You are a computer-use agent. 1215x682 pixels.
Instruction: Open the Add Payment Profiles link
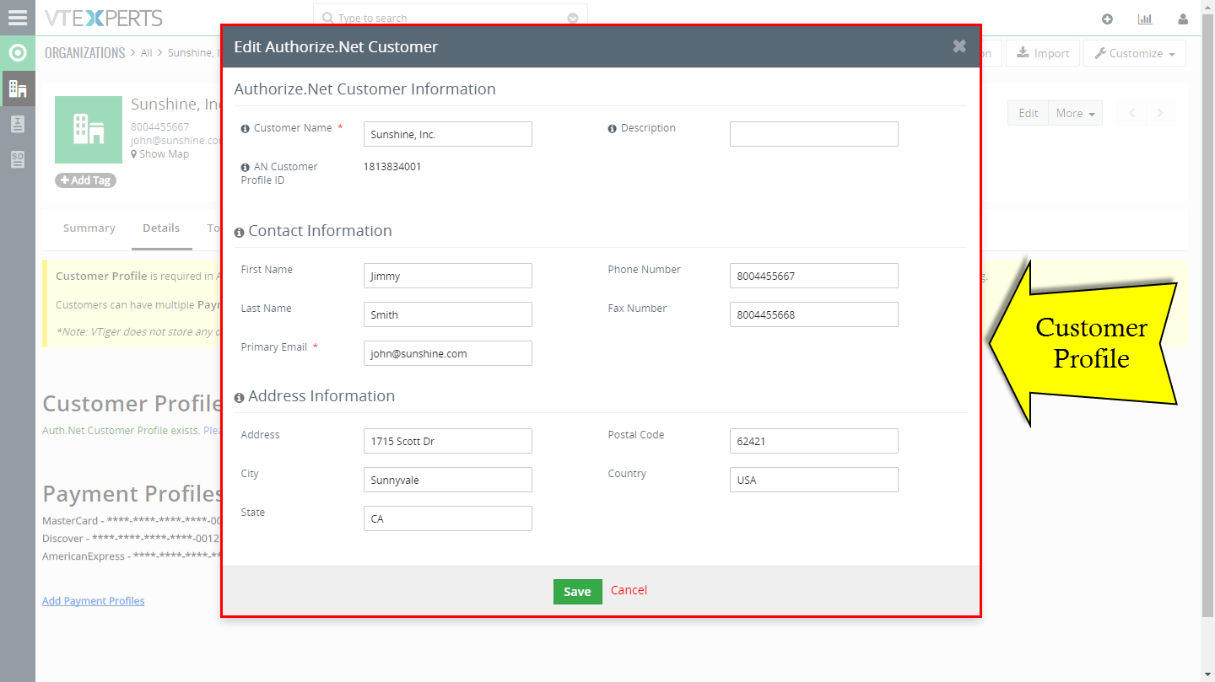[x=93, y=600]
